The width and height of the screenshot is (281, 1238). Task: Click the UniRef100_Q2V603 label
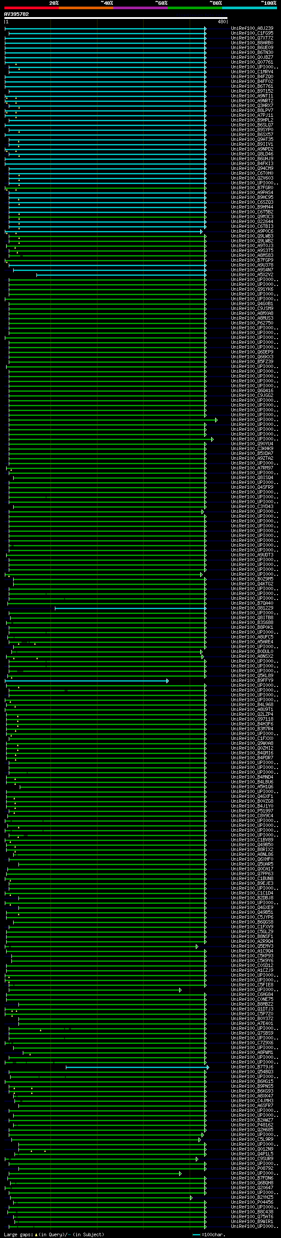coord(252,178)
